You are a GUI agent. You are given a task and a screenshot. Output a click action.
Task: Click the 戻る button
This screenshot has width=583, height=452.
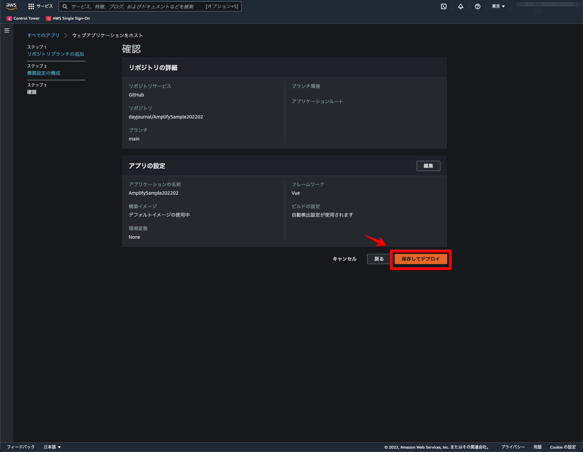click(x=379, y=259)
